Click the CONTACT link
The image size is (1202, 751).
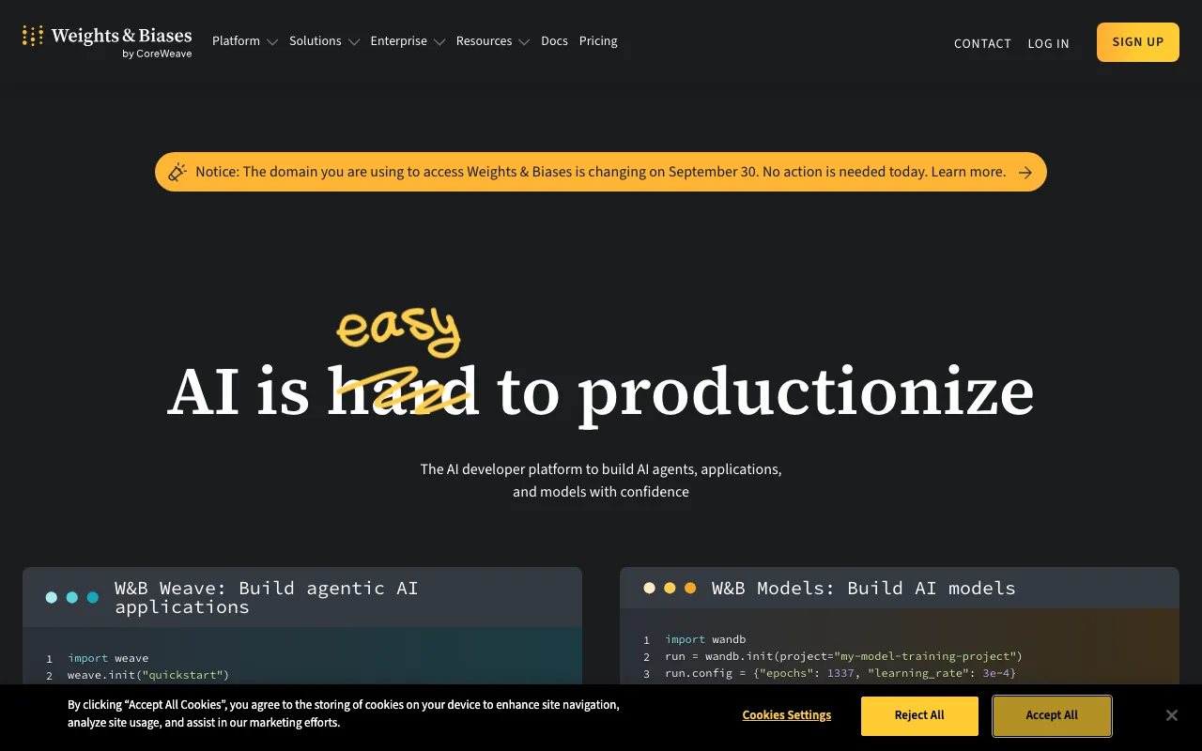pos(982,43)
